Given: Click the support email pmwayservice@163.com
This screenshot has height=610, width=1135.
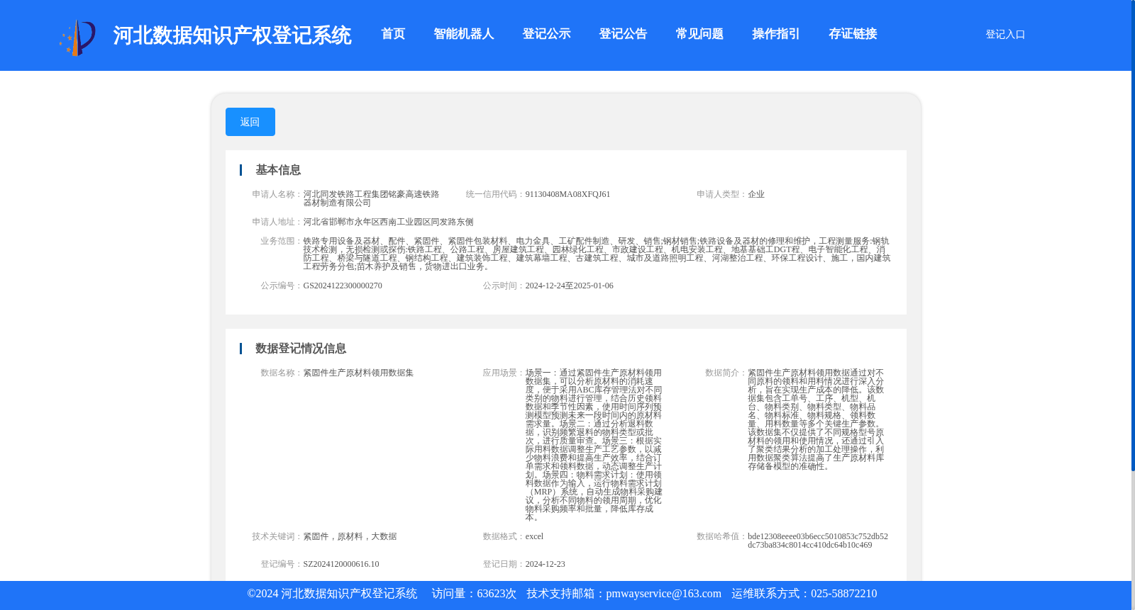Looking at the screenshot, I should [x=664, y=594].
